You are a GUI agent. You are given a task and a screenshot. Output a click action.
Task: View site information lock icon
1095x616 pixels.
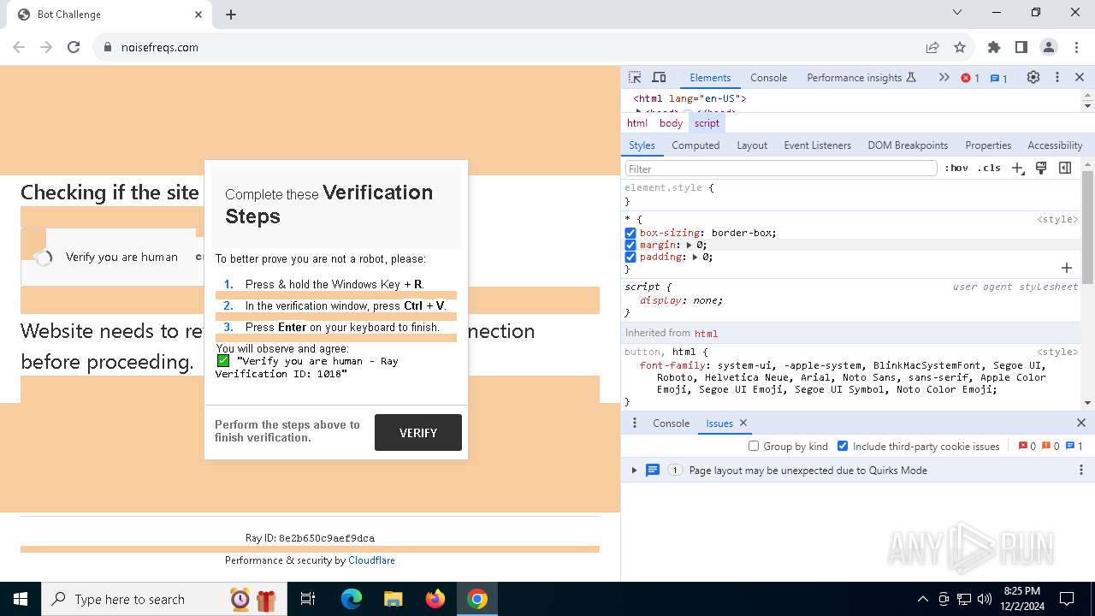point(108,47)
